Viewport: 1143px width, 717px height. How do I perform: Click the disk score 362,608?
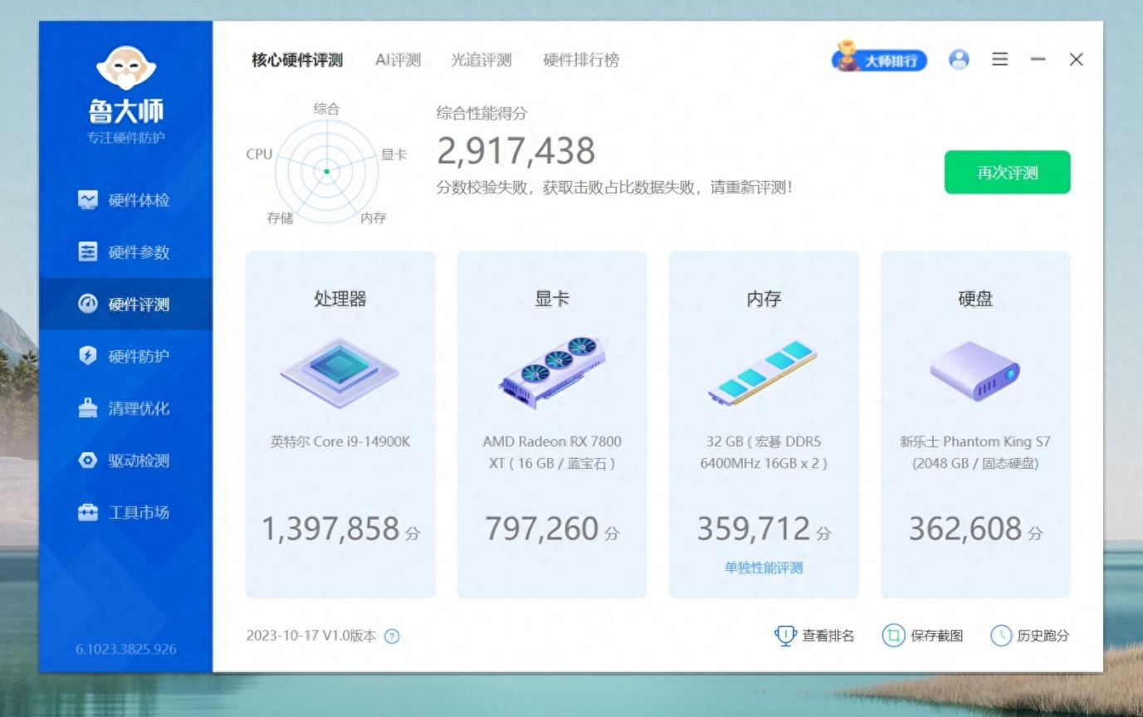[965, 529]
